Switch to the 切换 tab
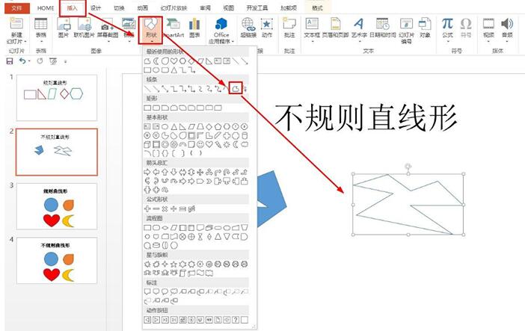Viewport: 525px width, 331px height. coord(119,8)
